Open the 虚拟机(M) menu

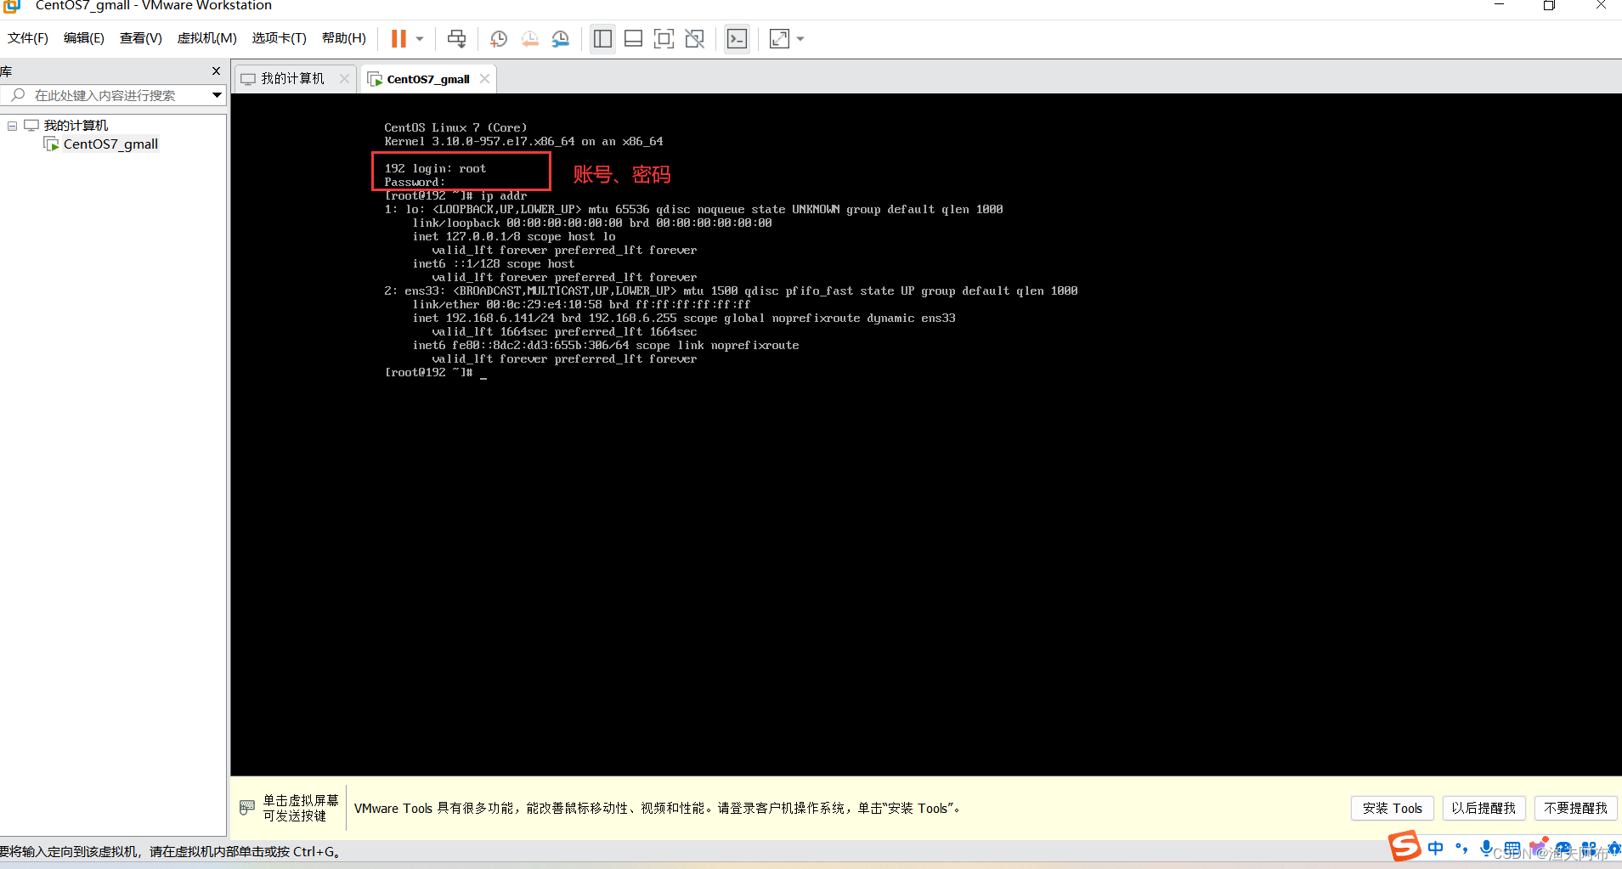[206, 38]
